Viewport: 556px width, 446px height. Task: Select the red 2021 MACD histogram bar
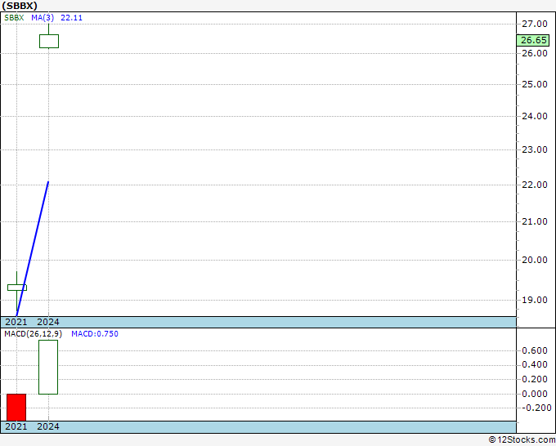click(16, 408)
